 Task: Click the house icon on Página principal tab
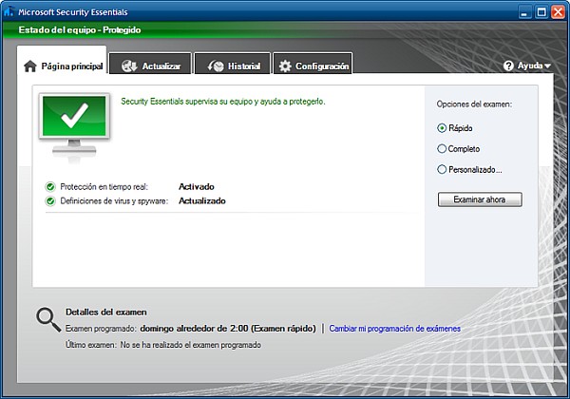point(30,66)
